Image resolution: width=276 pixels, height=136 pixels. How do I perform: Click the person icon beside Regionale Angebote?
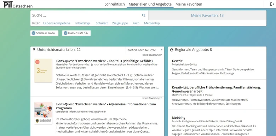(x=172, y=50)
